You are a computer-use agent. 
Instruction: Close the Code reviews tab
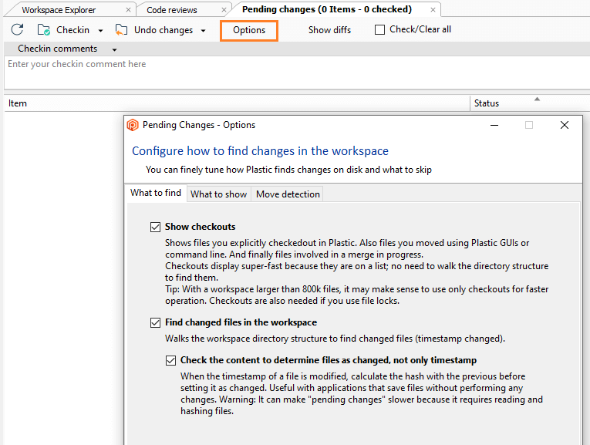pyautogui.click(x=224, y=10)
